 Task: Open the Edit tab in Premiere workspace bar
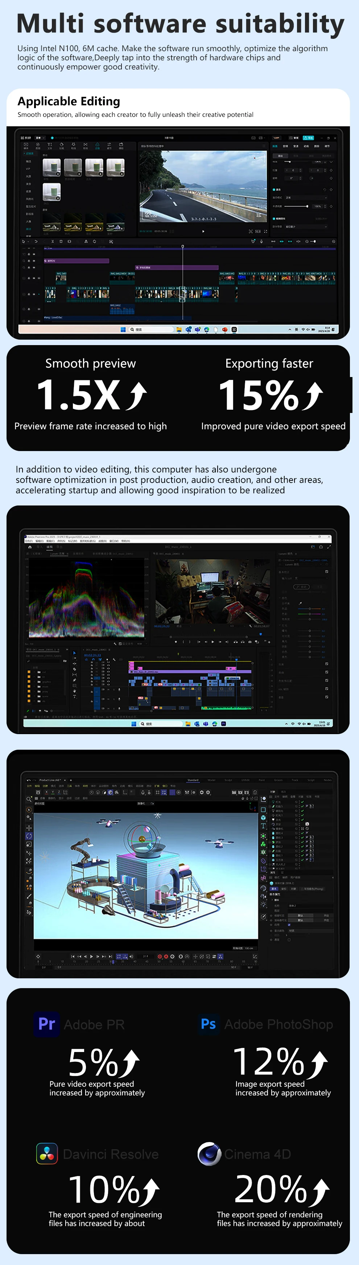click(50, 546)
